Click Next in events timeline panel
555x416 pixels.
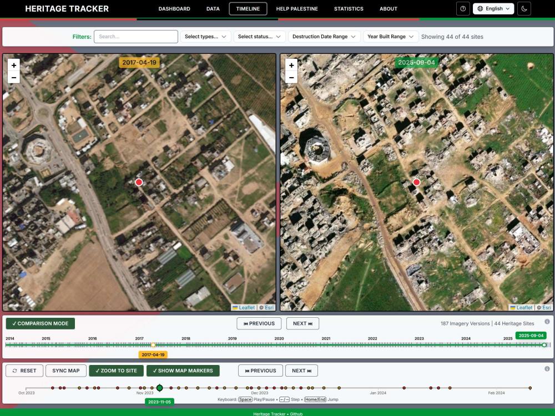(x=301, y=371)
